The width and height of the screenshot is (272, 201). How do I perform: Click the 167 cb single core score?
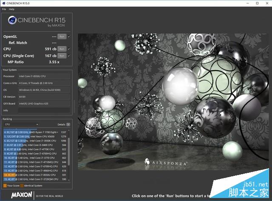(51, 56)
